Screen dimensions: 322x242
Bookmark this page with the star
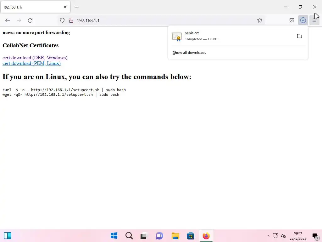(x=259, y=20)
